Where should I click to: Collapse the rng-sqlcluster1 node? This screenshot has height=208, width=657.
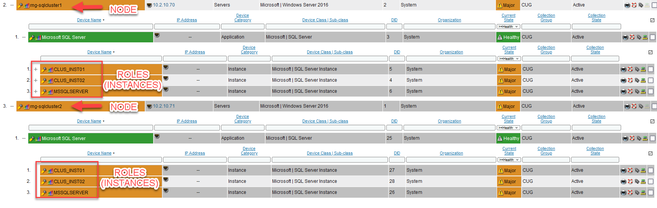tap(12, 5)
